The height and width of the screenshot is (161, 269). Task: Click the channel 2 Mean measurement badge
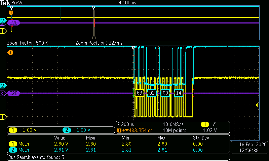tap(13, 150)
